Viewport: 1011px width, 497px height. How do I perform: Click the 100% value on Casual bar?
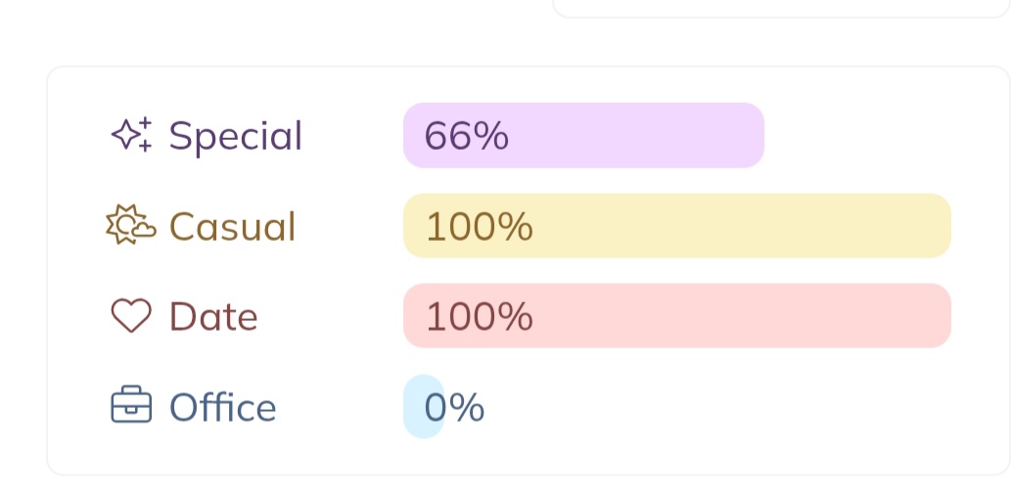(480, 227)
